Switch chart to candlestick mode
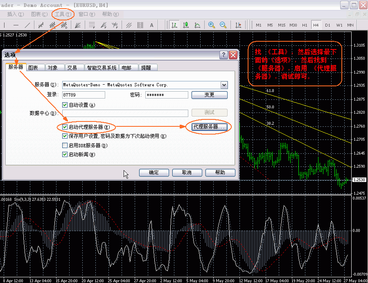368x283 pixels. point(186,25)
